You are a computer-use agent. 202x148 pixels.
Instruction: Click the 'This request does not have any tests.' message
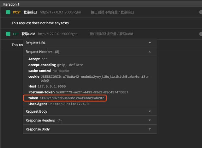(41, 23)
